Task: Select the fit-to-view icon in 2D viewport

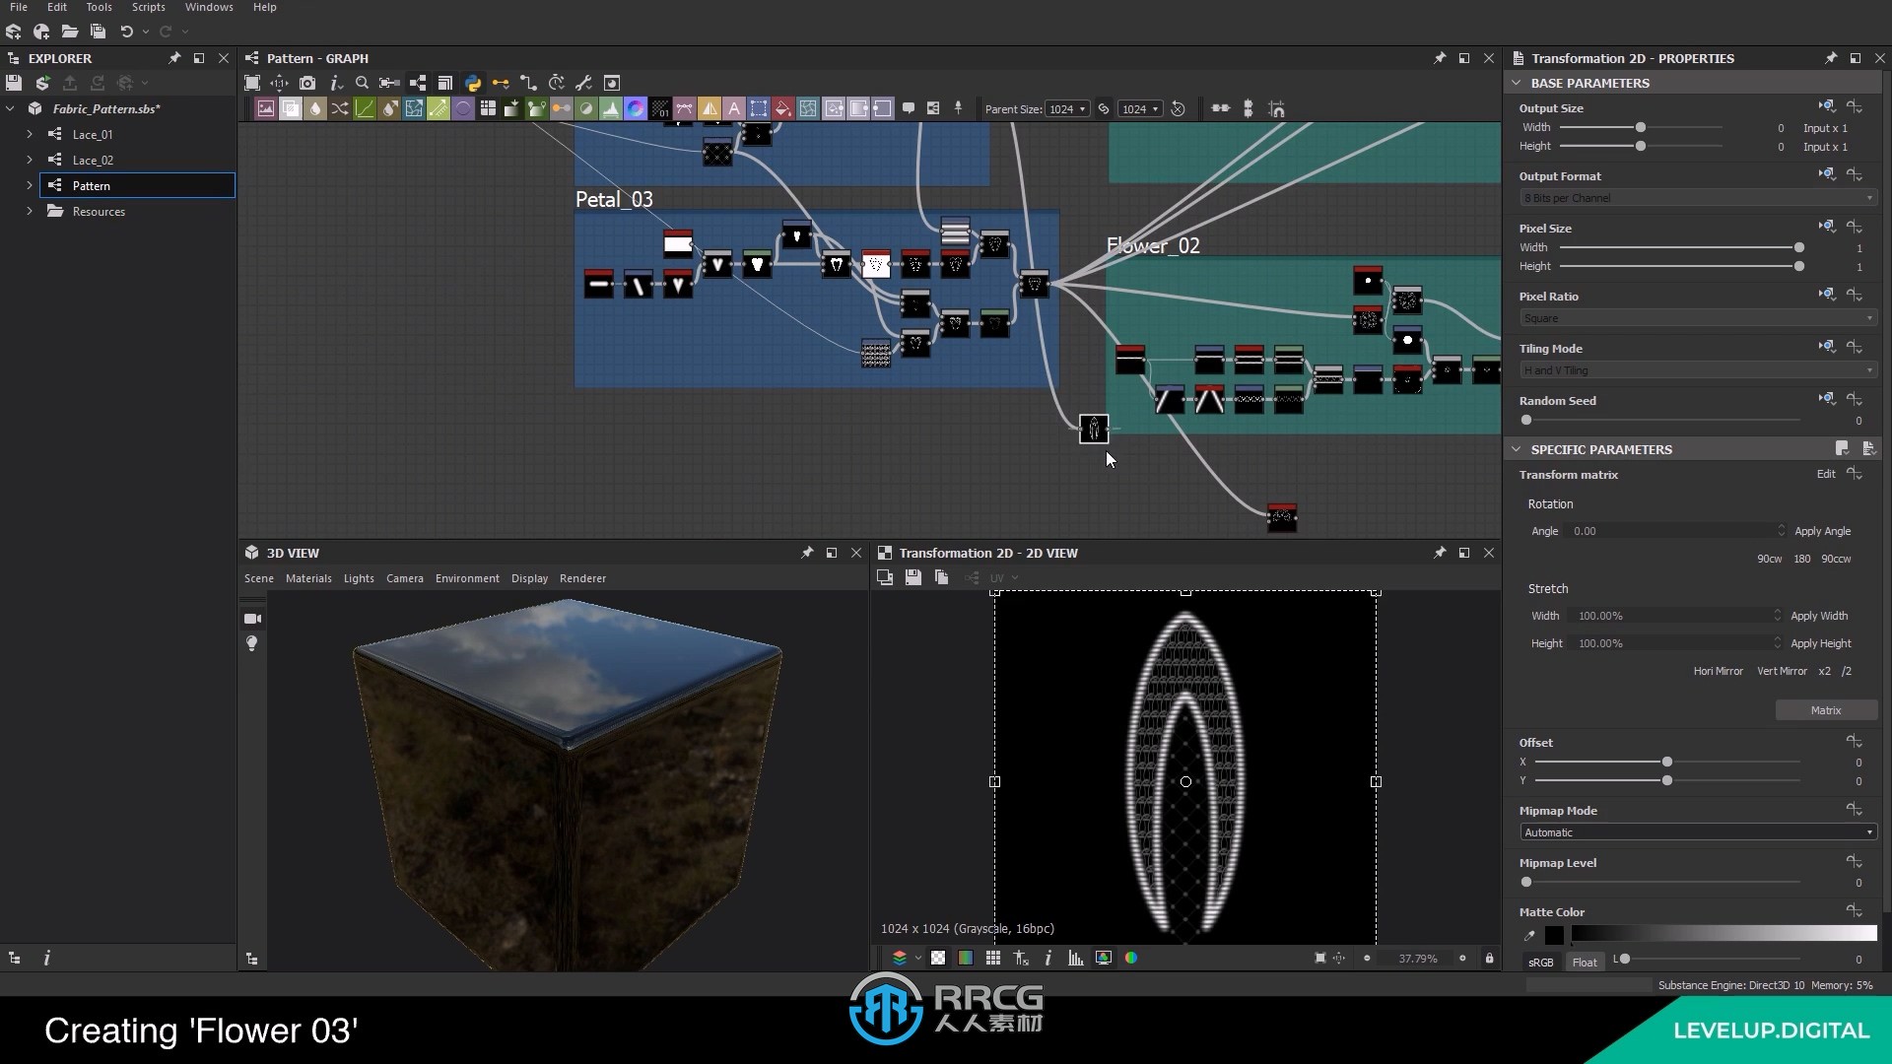Action: [x=1318, y=958]
